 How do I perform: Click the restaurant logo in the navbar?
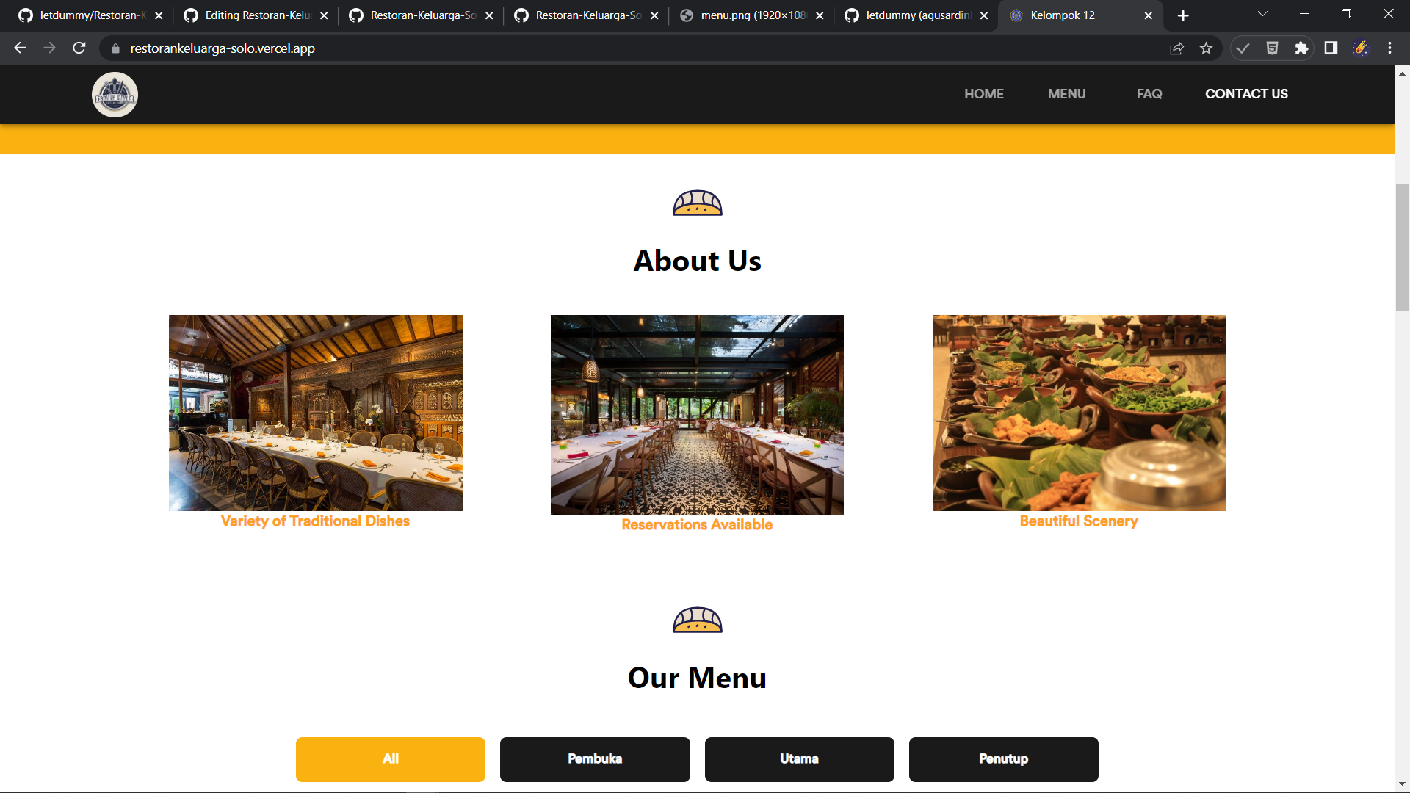(x=115, y=95)
